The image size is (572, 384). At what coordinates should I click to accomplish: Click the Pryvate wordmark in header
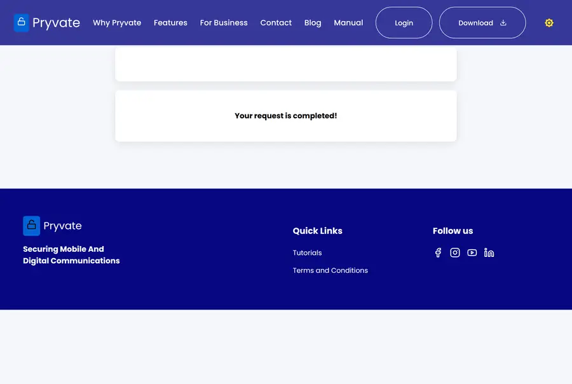[x=56, y=23]
